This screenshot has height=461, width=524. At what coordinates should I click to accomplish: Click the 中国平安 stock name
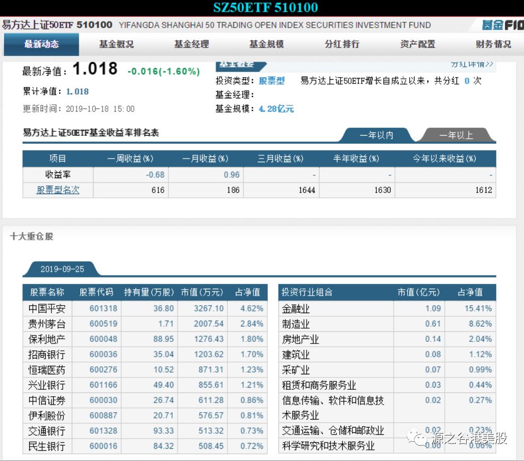47,308
